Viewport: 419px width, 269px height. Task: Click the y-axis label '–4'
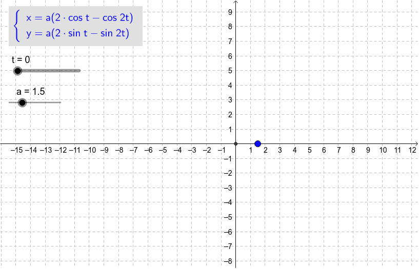228,202
